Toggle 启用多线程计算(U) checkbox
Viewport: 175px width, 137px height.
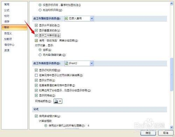click(36, 116)
